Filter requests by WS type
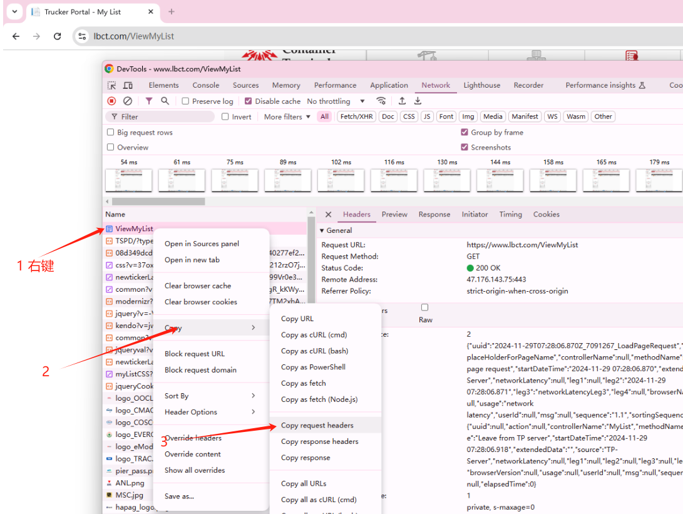This screenshot has width=683, height=514. pos(552,116)
